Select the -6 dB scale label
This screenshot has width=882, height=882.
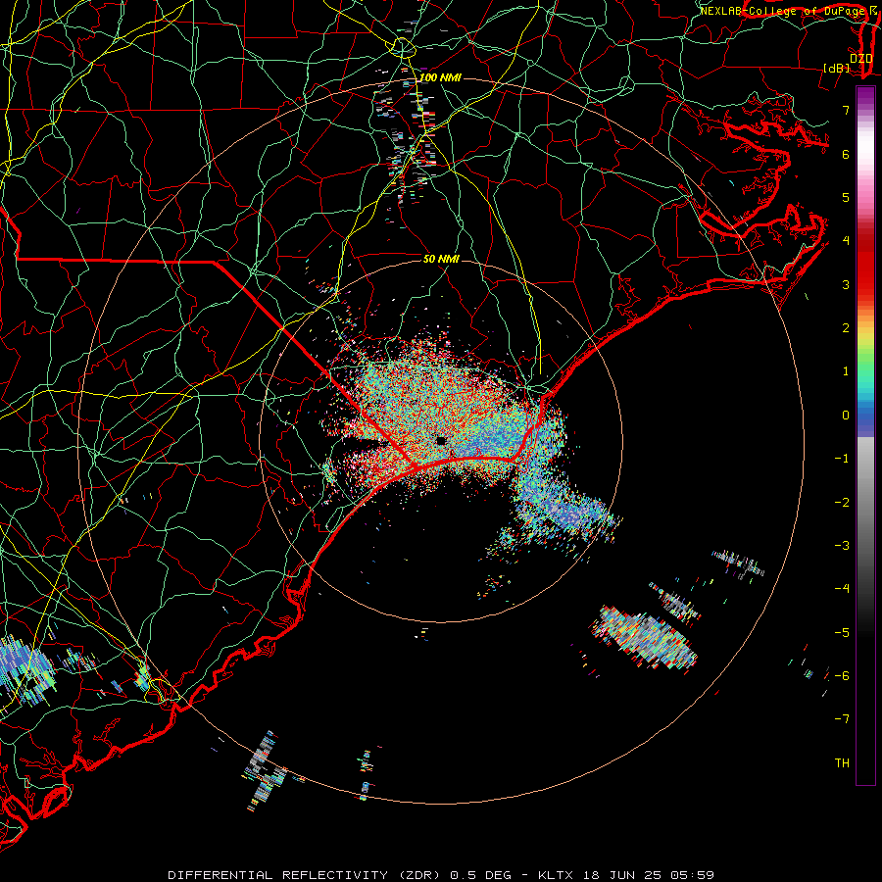click(x=842, y=676)
